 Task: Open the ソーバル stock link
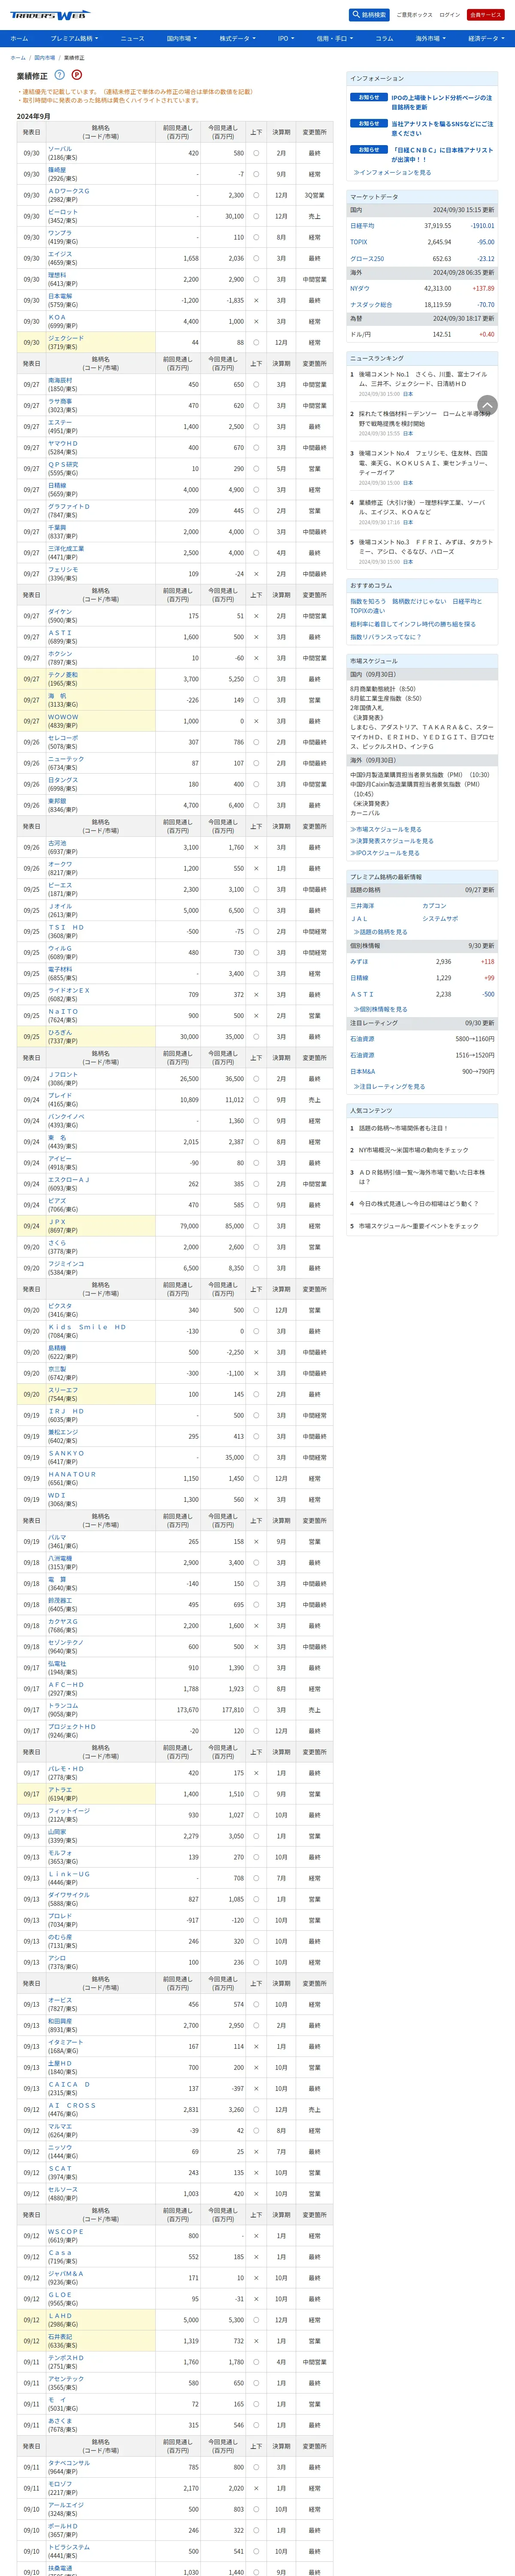coord(60,149)
